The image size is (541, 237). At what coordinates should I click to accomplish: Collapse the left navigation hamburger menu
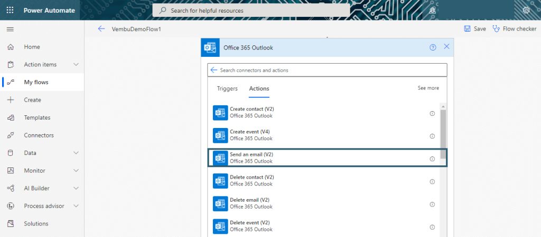pyautogui.click(x=11, y=29)
